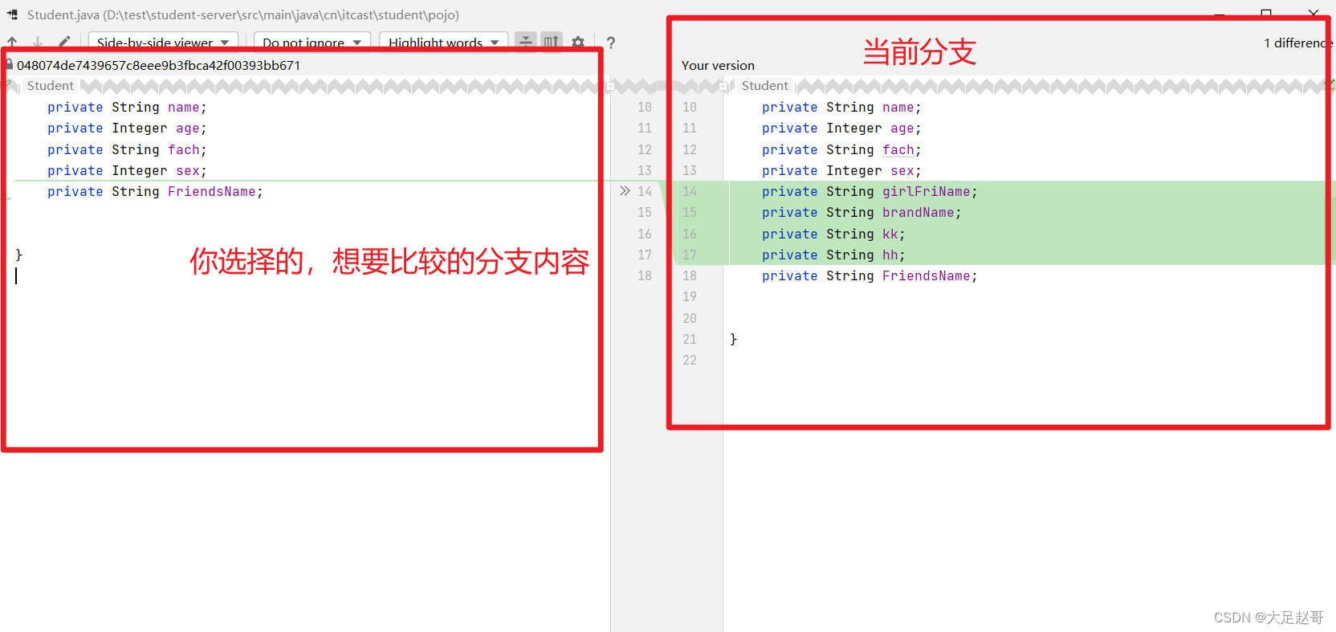Open the Side-by-side viewer dropdown
Viewport: 1336px width, 632px height.
[163, 43]
